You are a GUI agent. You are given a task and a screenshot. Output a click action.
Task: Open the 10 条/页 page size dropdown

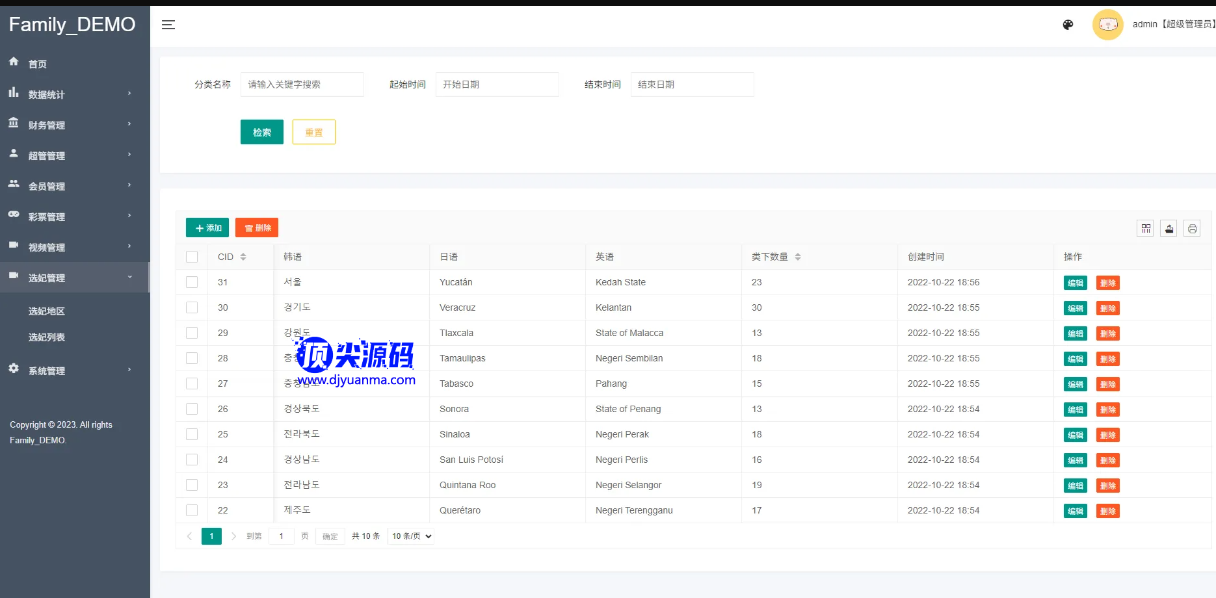point(411,536)
